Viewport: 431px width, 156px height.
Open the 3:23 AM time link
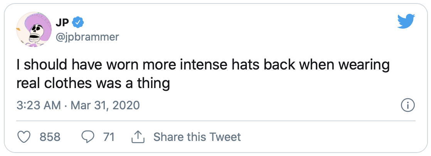pos(39,105)
